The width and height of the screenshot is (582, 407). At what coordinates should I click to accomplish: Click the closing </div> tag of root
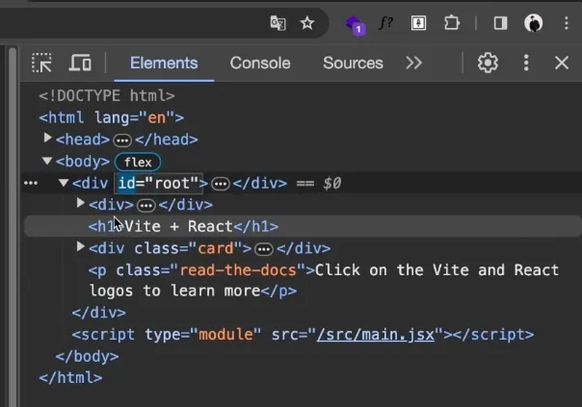(98, 313)
